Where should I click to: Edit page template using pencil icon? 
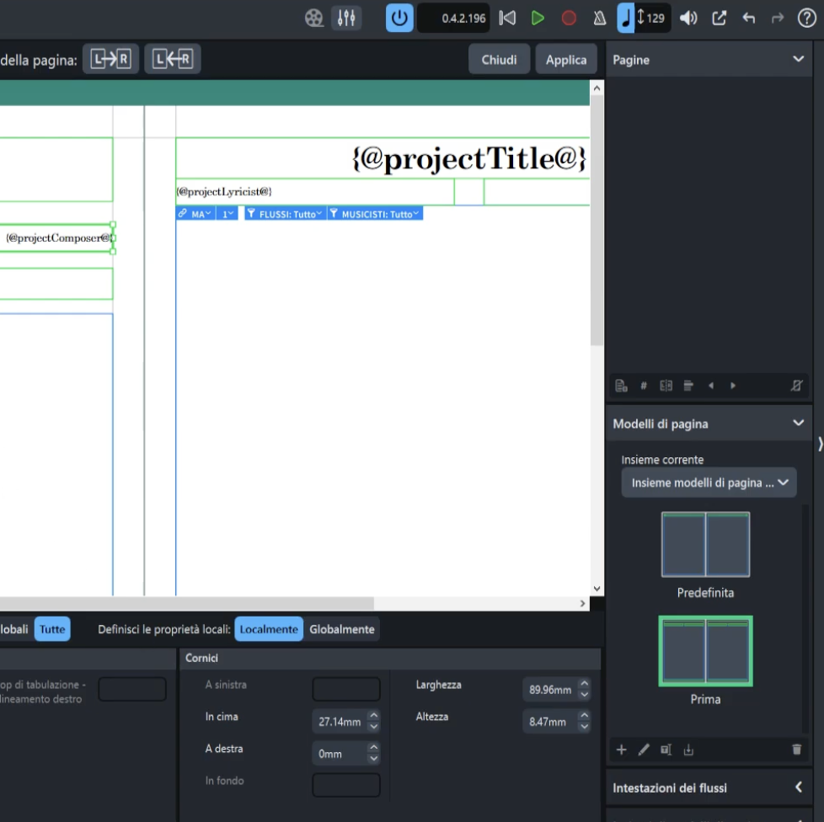click(644, 749)
